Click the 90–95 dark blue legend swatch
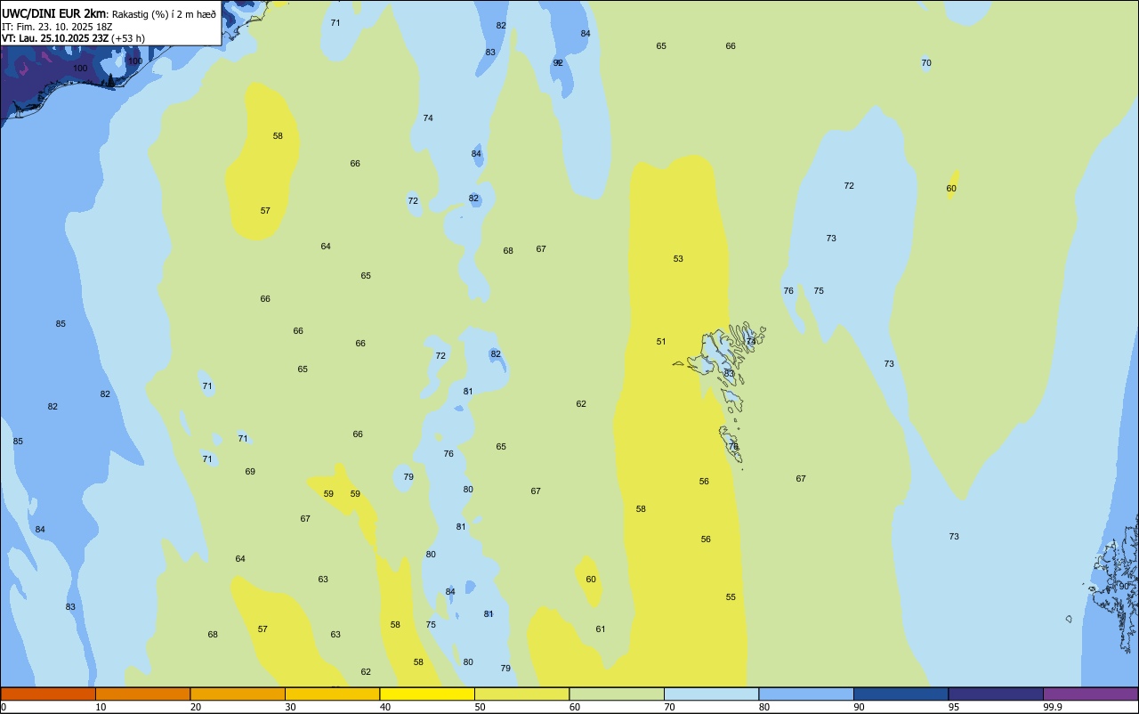 click(901, 694)
